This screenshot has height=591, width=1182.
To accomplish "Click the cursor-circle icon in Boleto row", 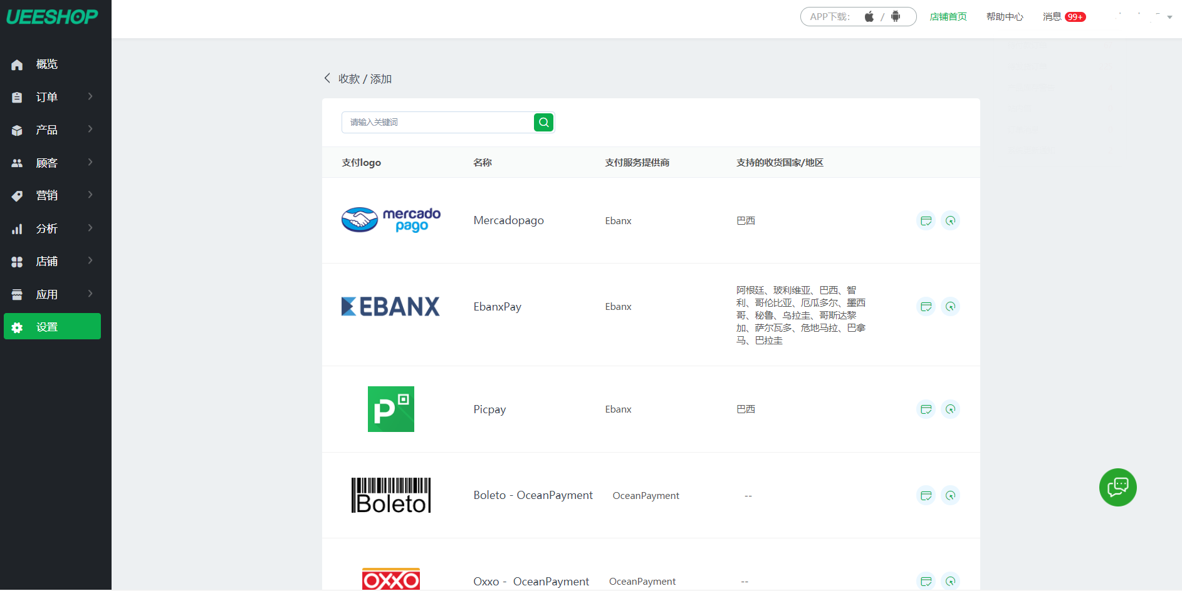I will (950, 495).
